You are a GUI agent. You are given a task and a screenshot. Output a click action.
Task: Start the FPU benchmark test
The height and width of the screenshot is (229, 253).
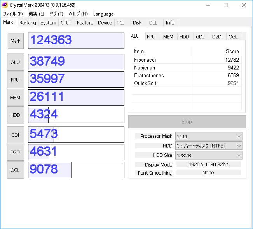pos(15,80)
